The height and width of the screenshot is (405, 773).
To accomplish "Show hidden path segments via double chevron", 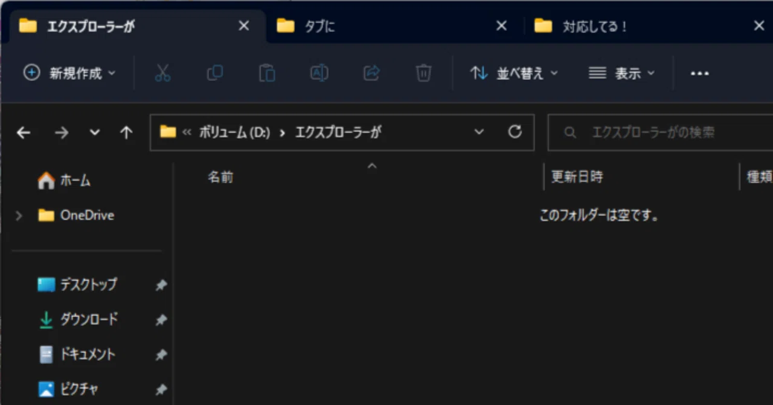I will point(187,132).
